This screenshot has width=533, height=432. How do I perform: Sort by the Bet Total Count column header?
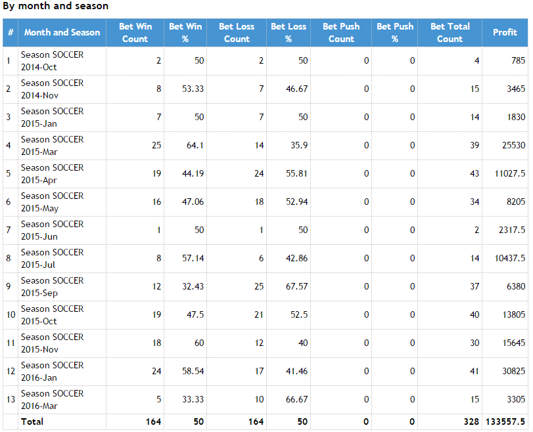[x=450, y=32]
